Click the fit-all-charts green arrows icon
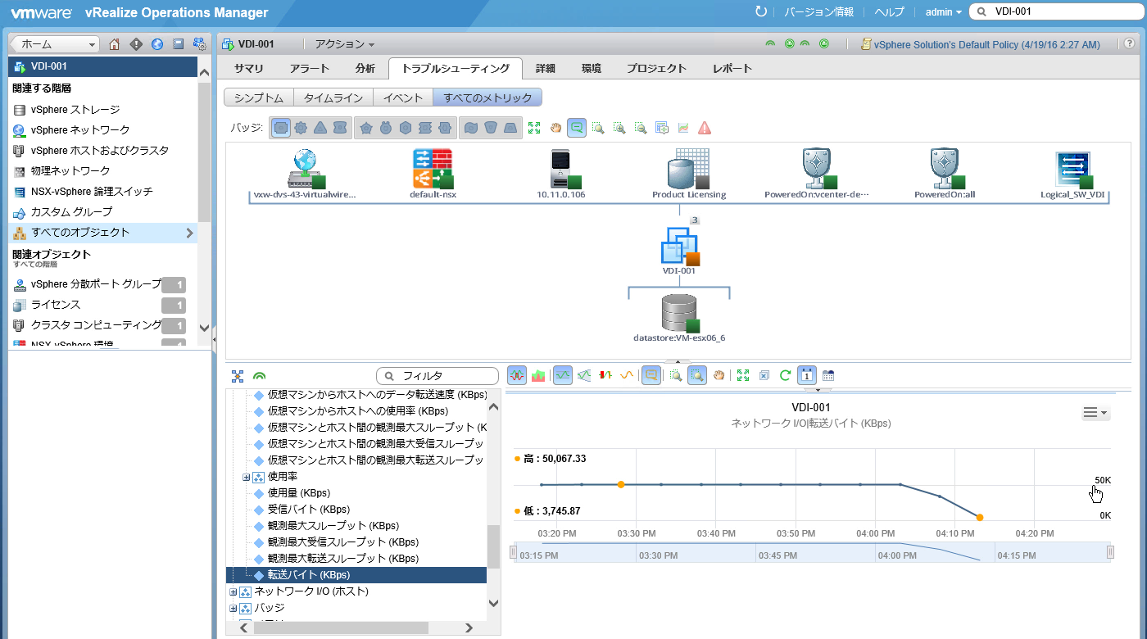This screenshot has height=639, width=1147. point(743,375)
